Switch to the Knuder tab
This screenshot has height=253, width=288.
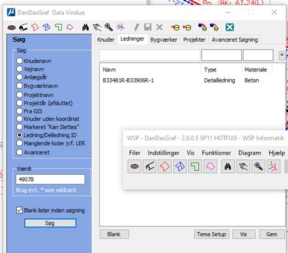tap(106, 40)
